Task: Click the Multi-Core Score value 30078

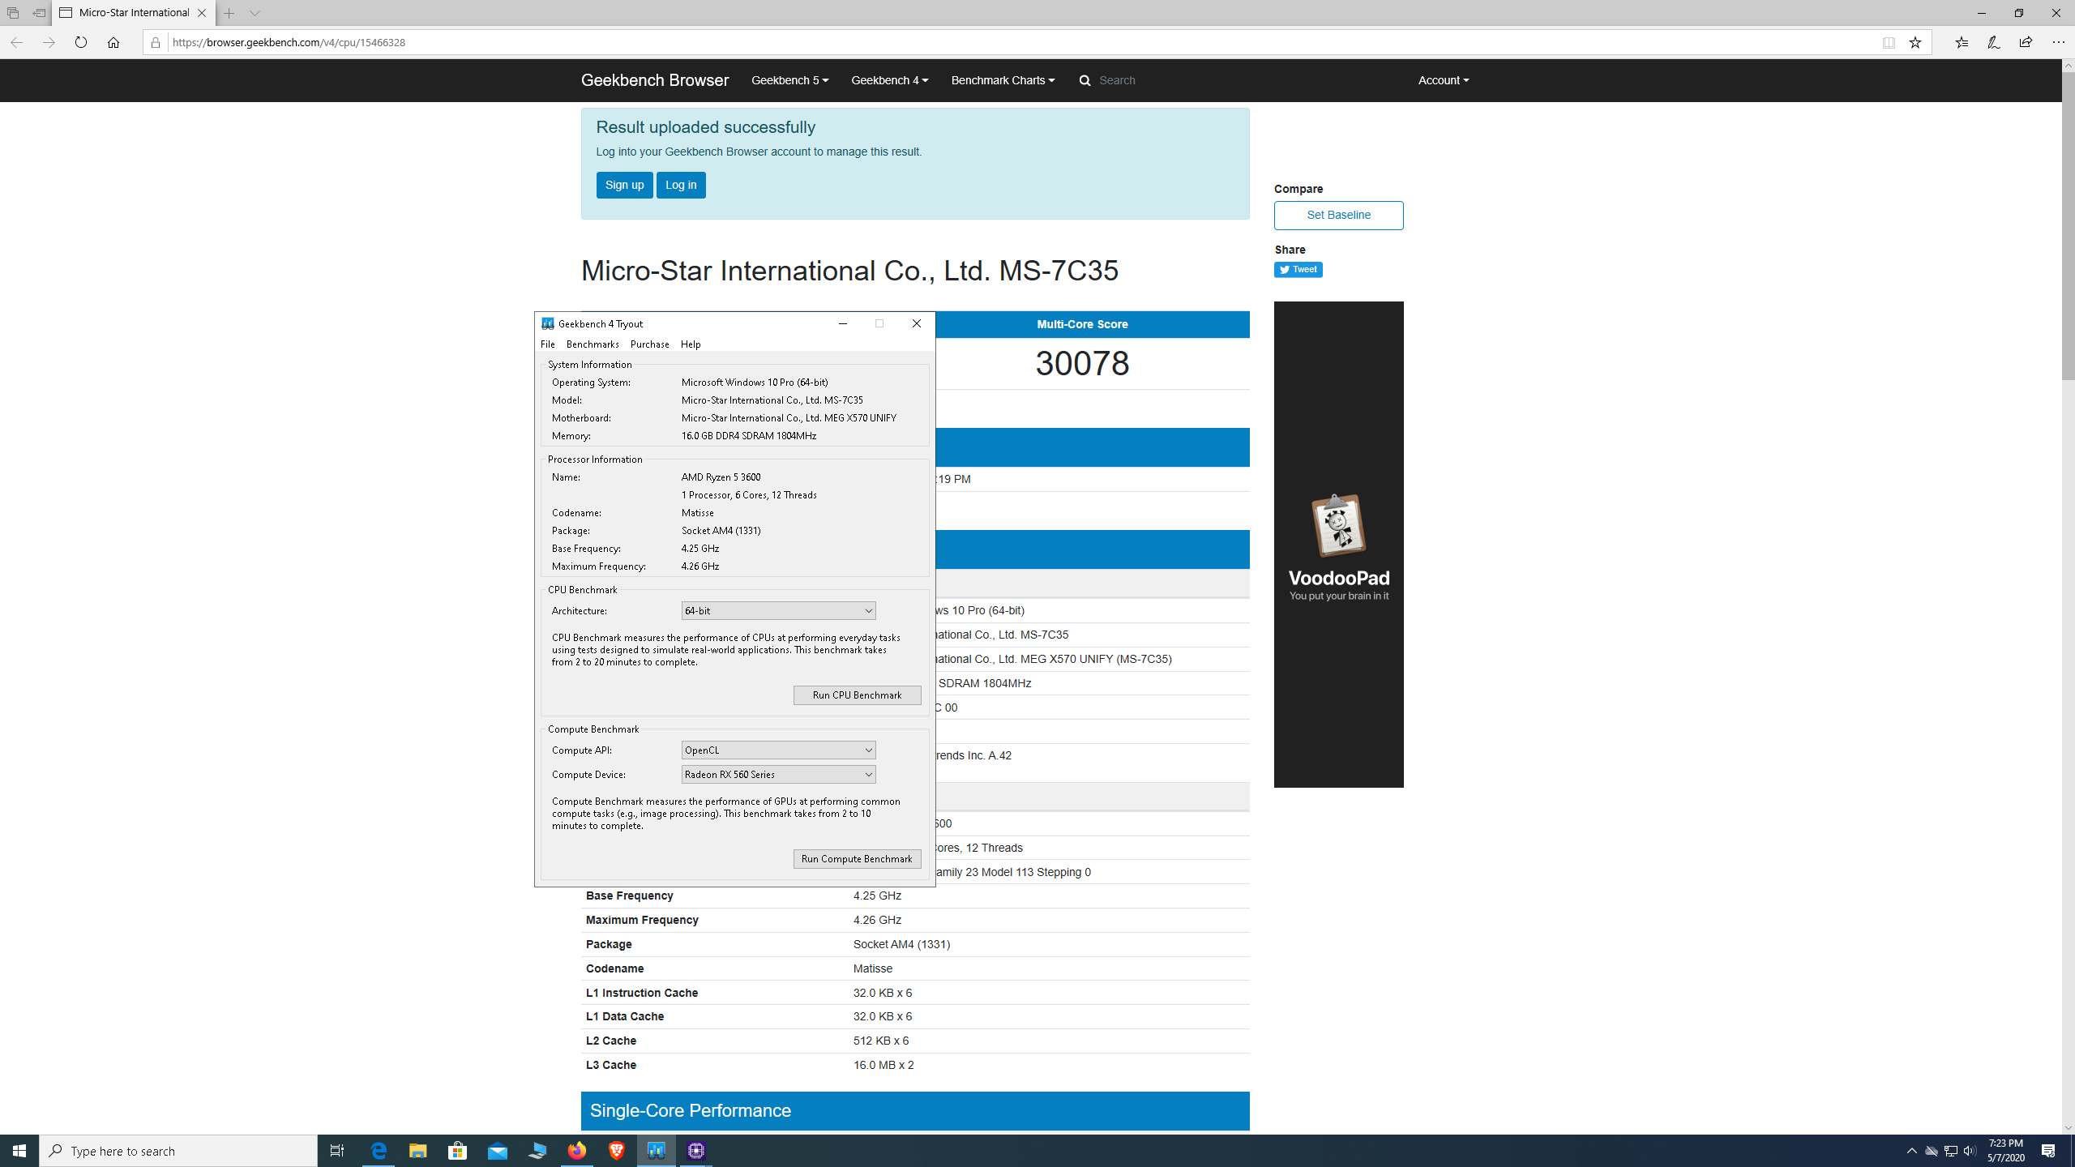Action: point(1082,363)
